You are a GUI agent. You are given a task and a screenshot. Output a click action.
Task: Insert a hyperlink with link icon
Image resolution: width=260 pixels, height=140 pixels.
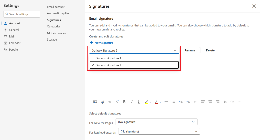pyautogui.click(x=225, y=102)
